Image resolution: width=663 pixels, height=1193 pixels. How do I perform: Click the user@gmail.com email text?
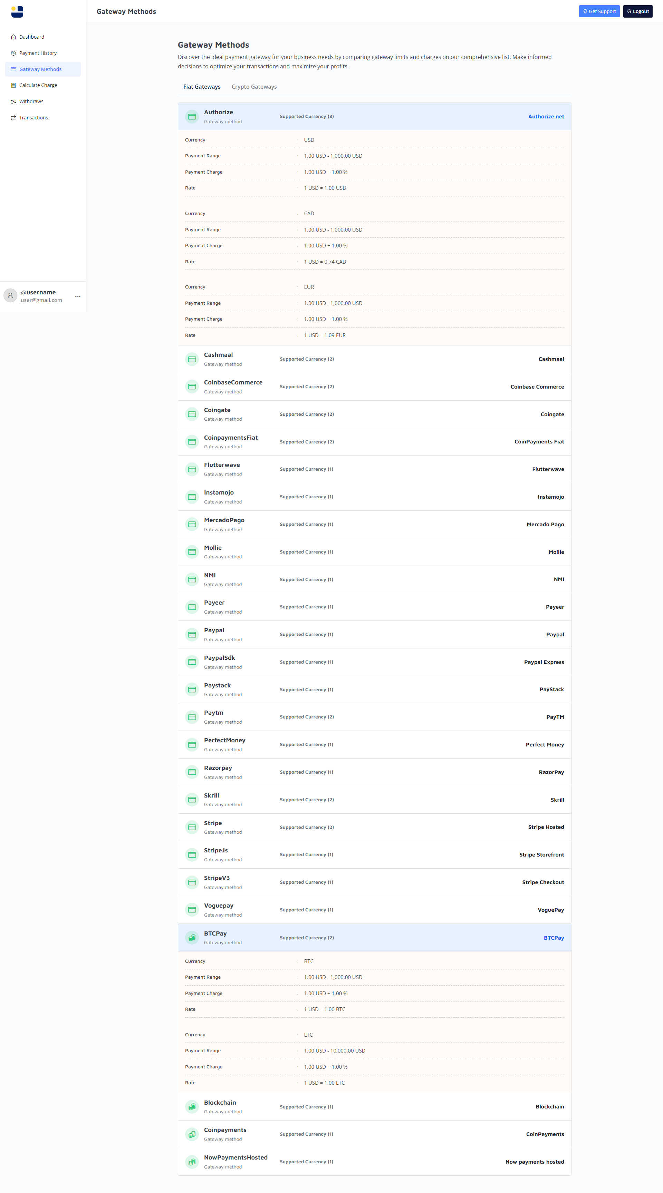coord(41,300)
